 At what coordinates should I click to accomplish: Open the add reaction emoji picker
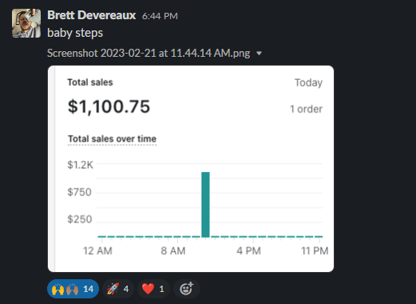click(x=186, y=289)
